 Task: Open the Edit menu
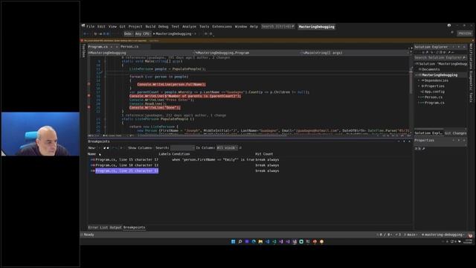[101, 27]
